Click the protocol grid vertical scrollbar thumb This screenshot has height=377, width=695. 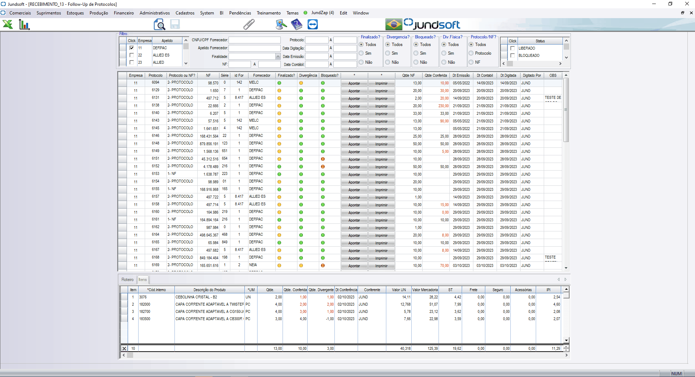click(x=566, y=110)
